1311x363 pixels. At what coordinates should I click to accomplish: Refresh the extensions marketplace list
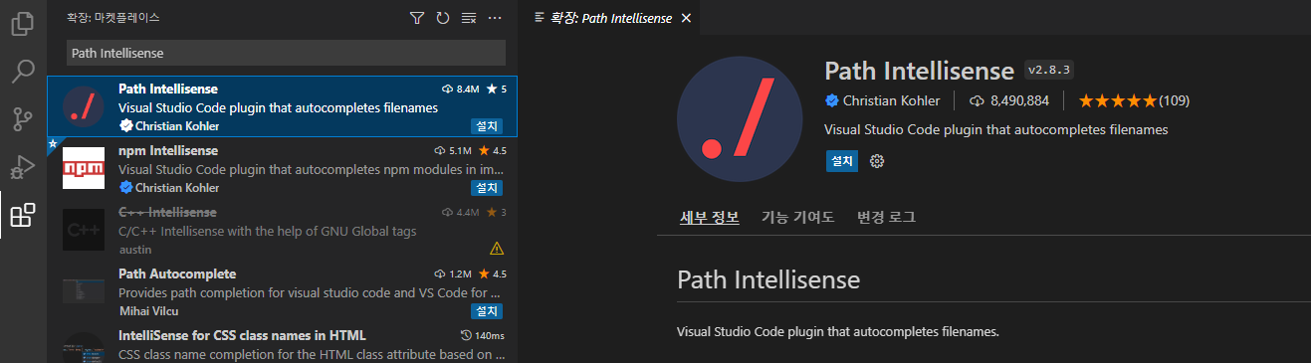(x=443, y=18)
